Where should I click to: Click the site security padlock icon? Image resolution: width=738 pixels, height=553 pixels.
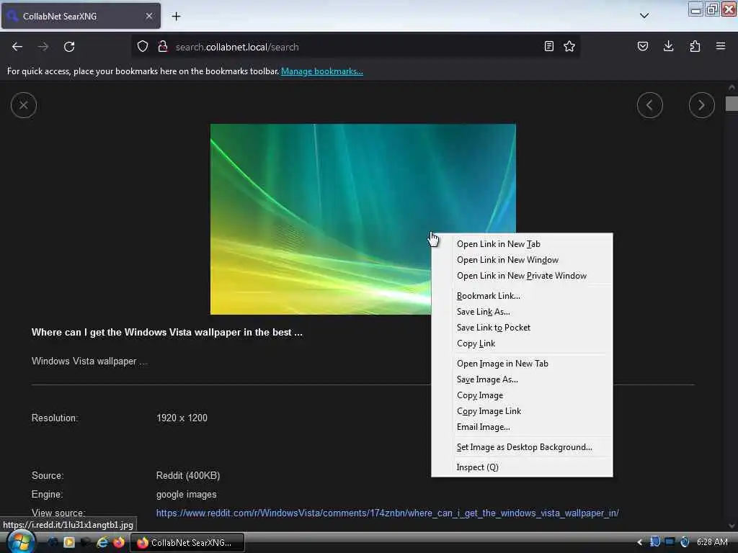[163, 47]
